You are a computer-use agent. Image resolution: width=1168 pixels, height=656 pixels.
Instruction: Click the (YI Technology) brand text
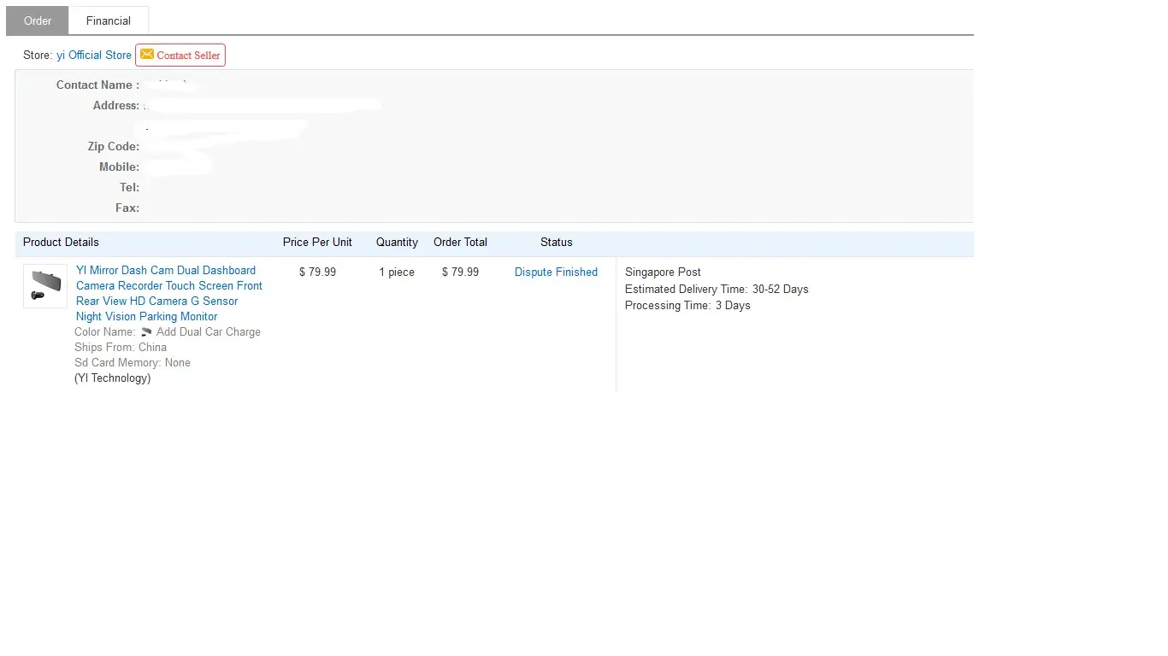coord(112,378)
